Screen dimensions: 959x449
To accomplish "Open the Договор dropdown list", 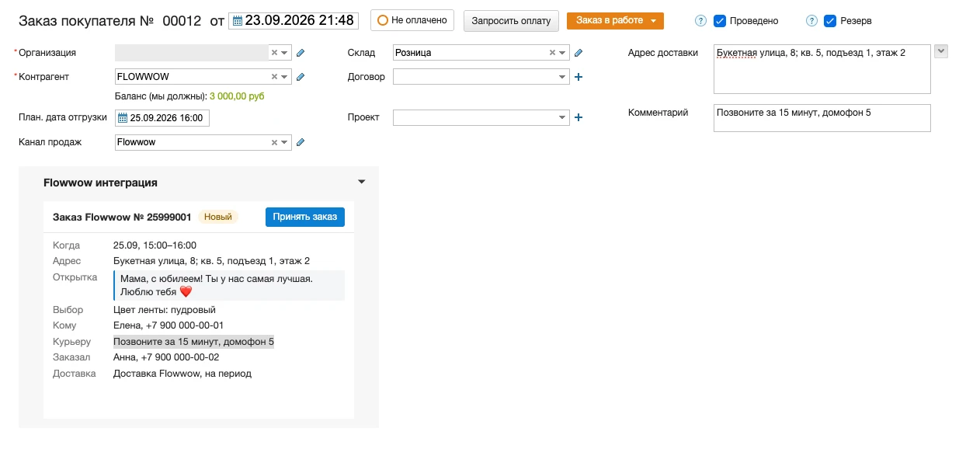I will 563,77.
